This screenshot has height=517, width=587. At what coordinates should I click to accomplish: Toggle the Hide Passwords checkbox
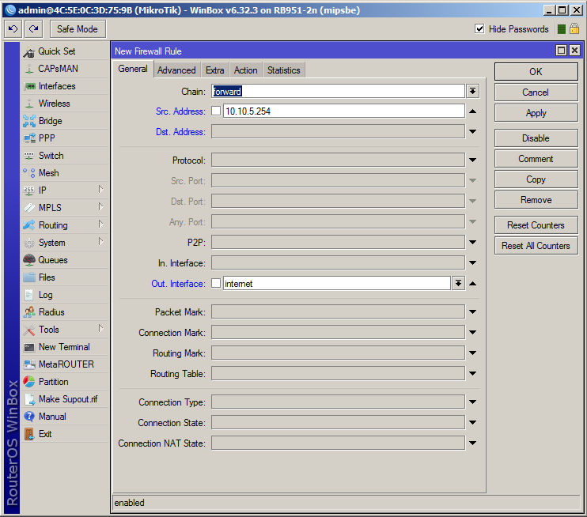[479, 28]
